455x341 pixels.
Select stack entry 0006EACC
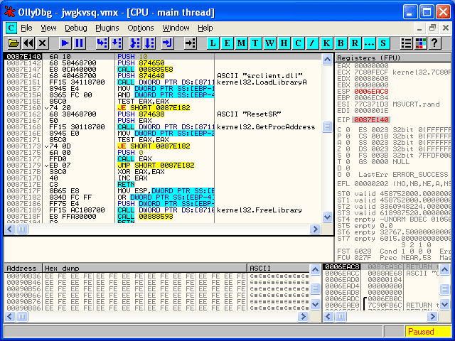tap(381, 273)
